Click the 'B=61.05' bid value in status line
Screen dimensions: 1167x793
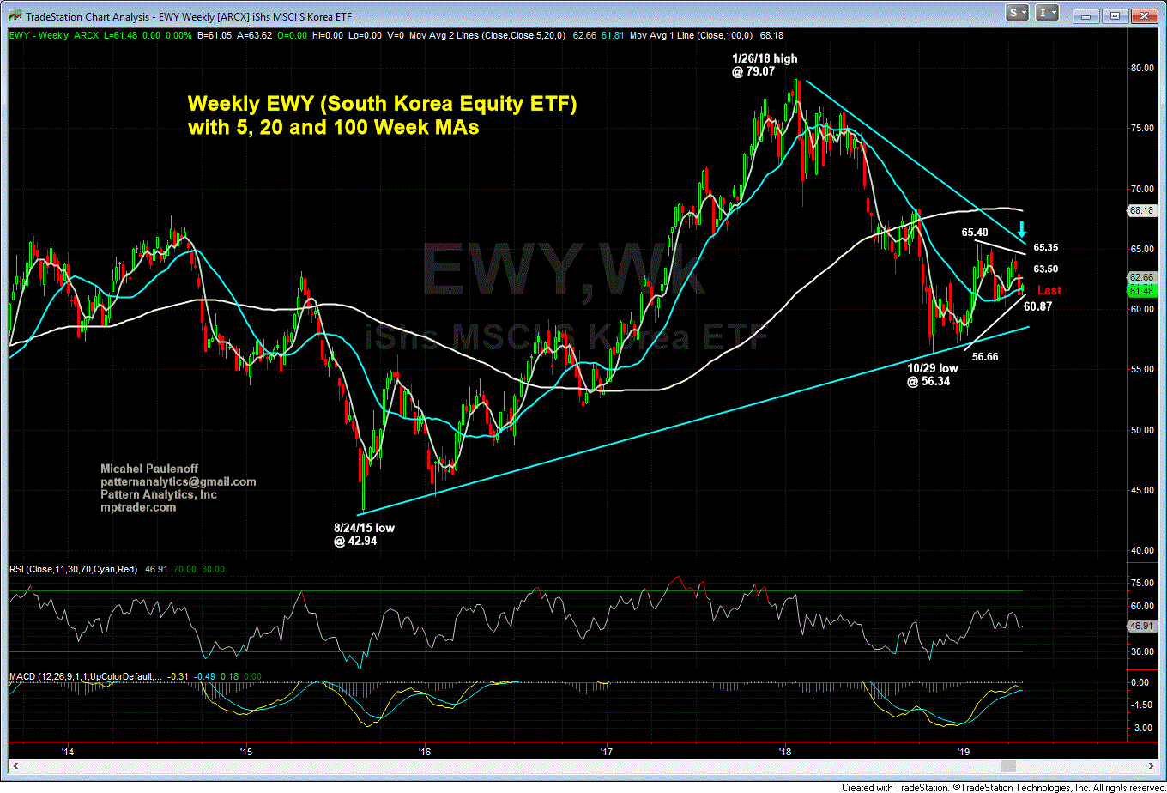pyautogui.click(x=214, y=35)
